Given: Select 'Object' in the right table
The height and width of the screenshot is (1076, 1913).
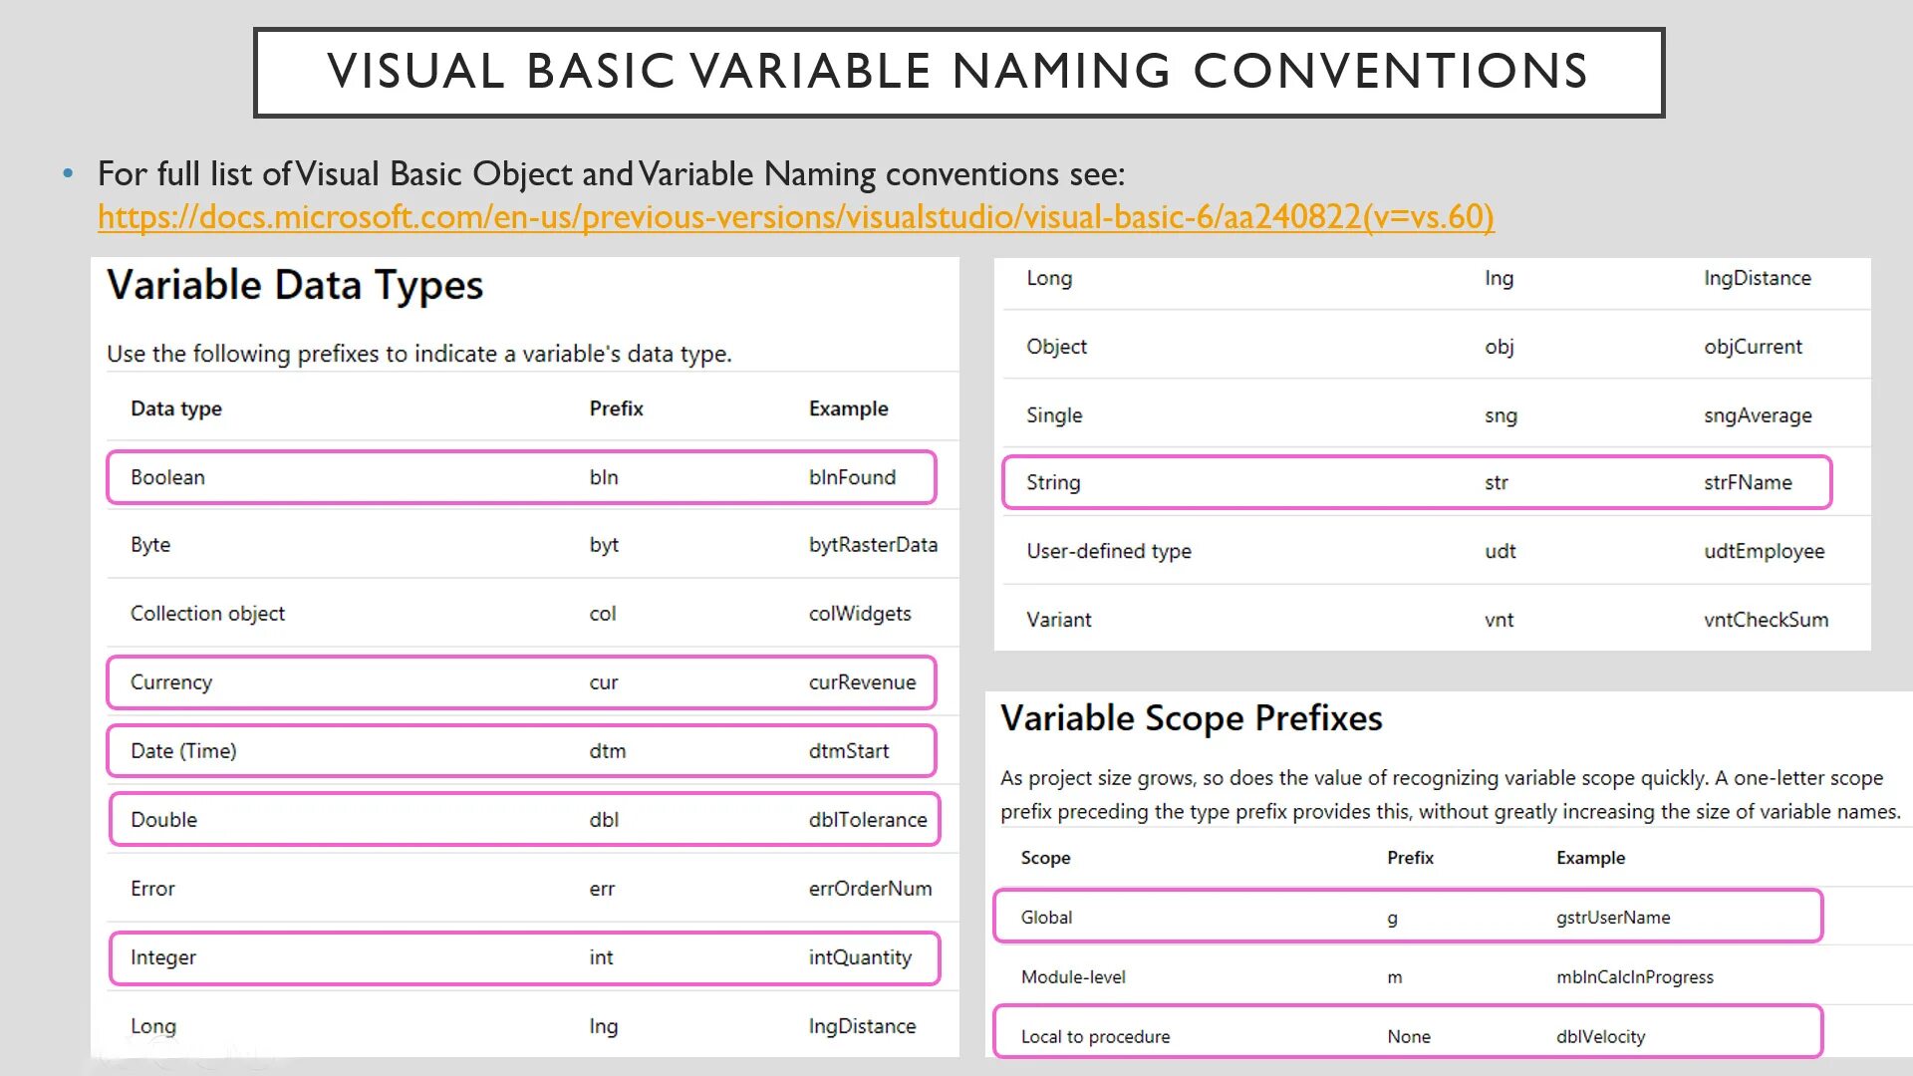Looking at the screenshot, I should tap(1056, 347).
